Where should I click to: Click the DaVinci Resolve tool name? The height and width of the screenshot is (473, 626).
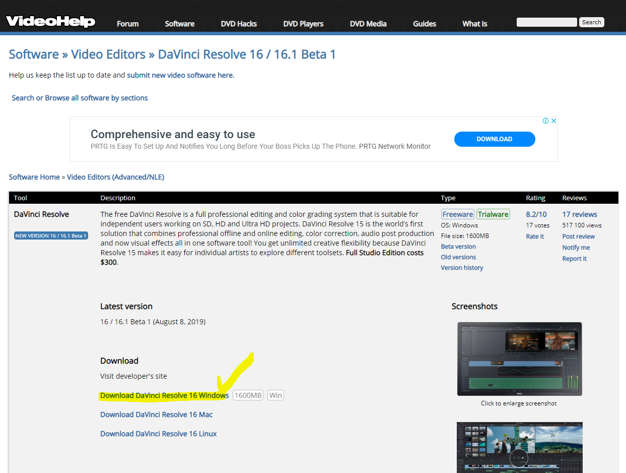tap(41, 214)
